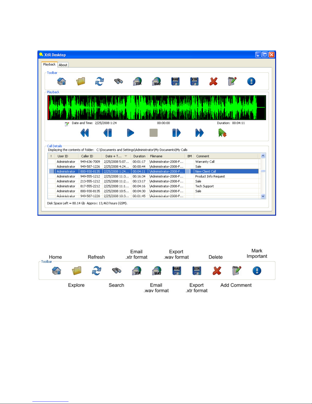Click Email .wav format icon in XtR Desktop
Screen dimensions: 312x404
click(x=157, y=81)
